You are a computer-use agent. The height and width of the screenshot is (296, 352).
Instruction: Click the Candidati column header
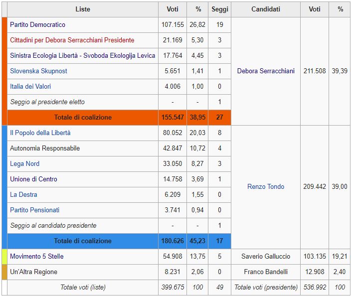pyautogui.click(x=266, y=9)
